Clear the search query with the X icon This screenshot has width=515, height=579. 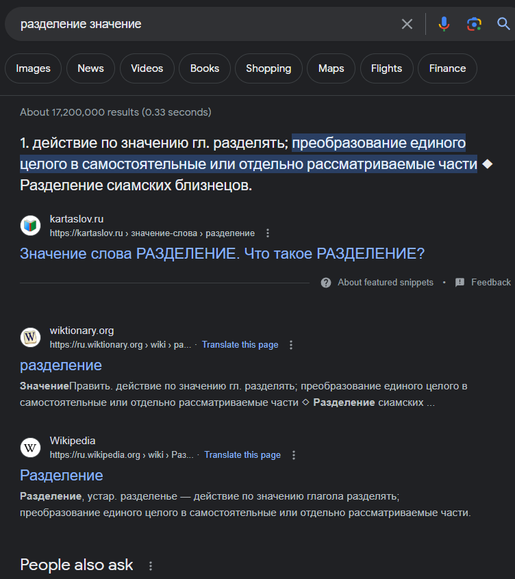pyautogui.click(x=407, y=24)
